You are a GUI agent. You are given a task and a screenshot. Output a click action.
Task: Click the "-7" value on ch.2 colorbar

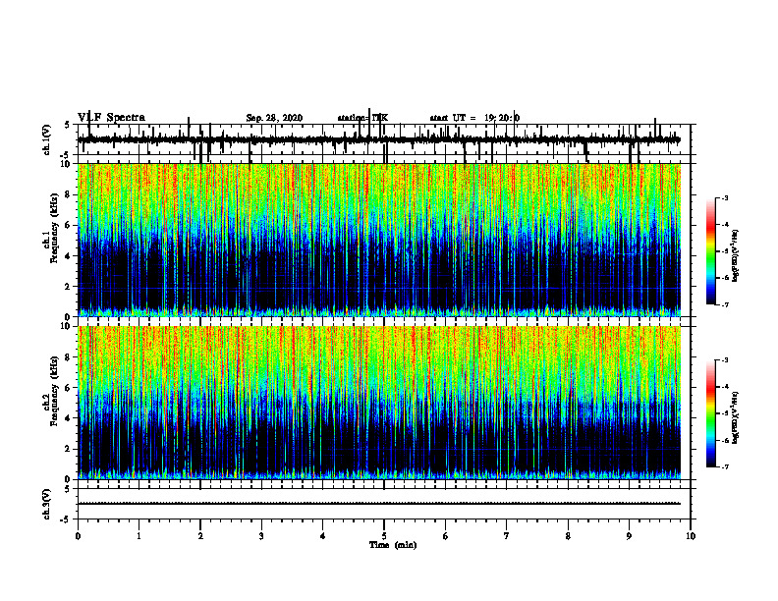[x=725, y=466]
